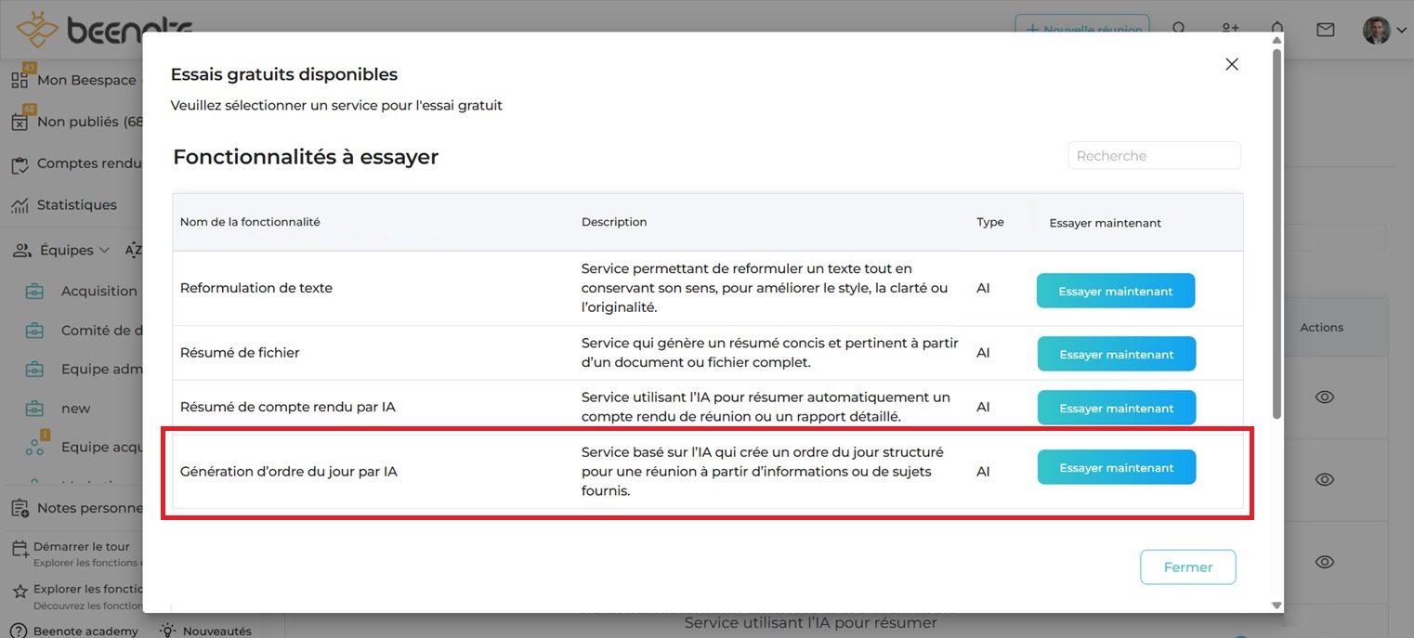Click the briefcase icon beside Acquisition team
Screen dimensions: 1414x638
click(34, 292)
